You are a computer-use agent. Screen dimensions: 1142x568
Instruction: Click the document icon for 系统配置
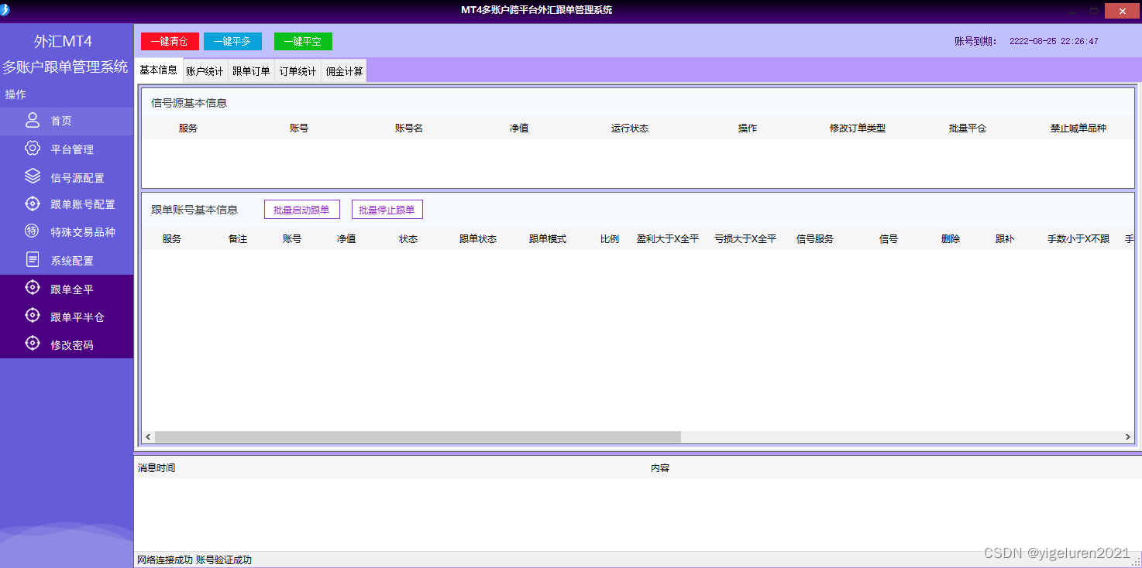coord(33,260)
